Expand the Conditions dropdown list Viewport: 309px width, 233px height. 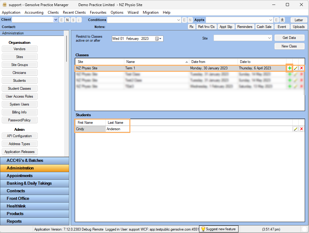pos(179,20)
